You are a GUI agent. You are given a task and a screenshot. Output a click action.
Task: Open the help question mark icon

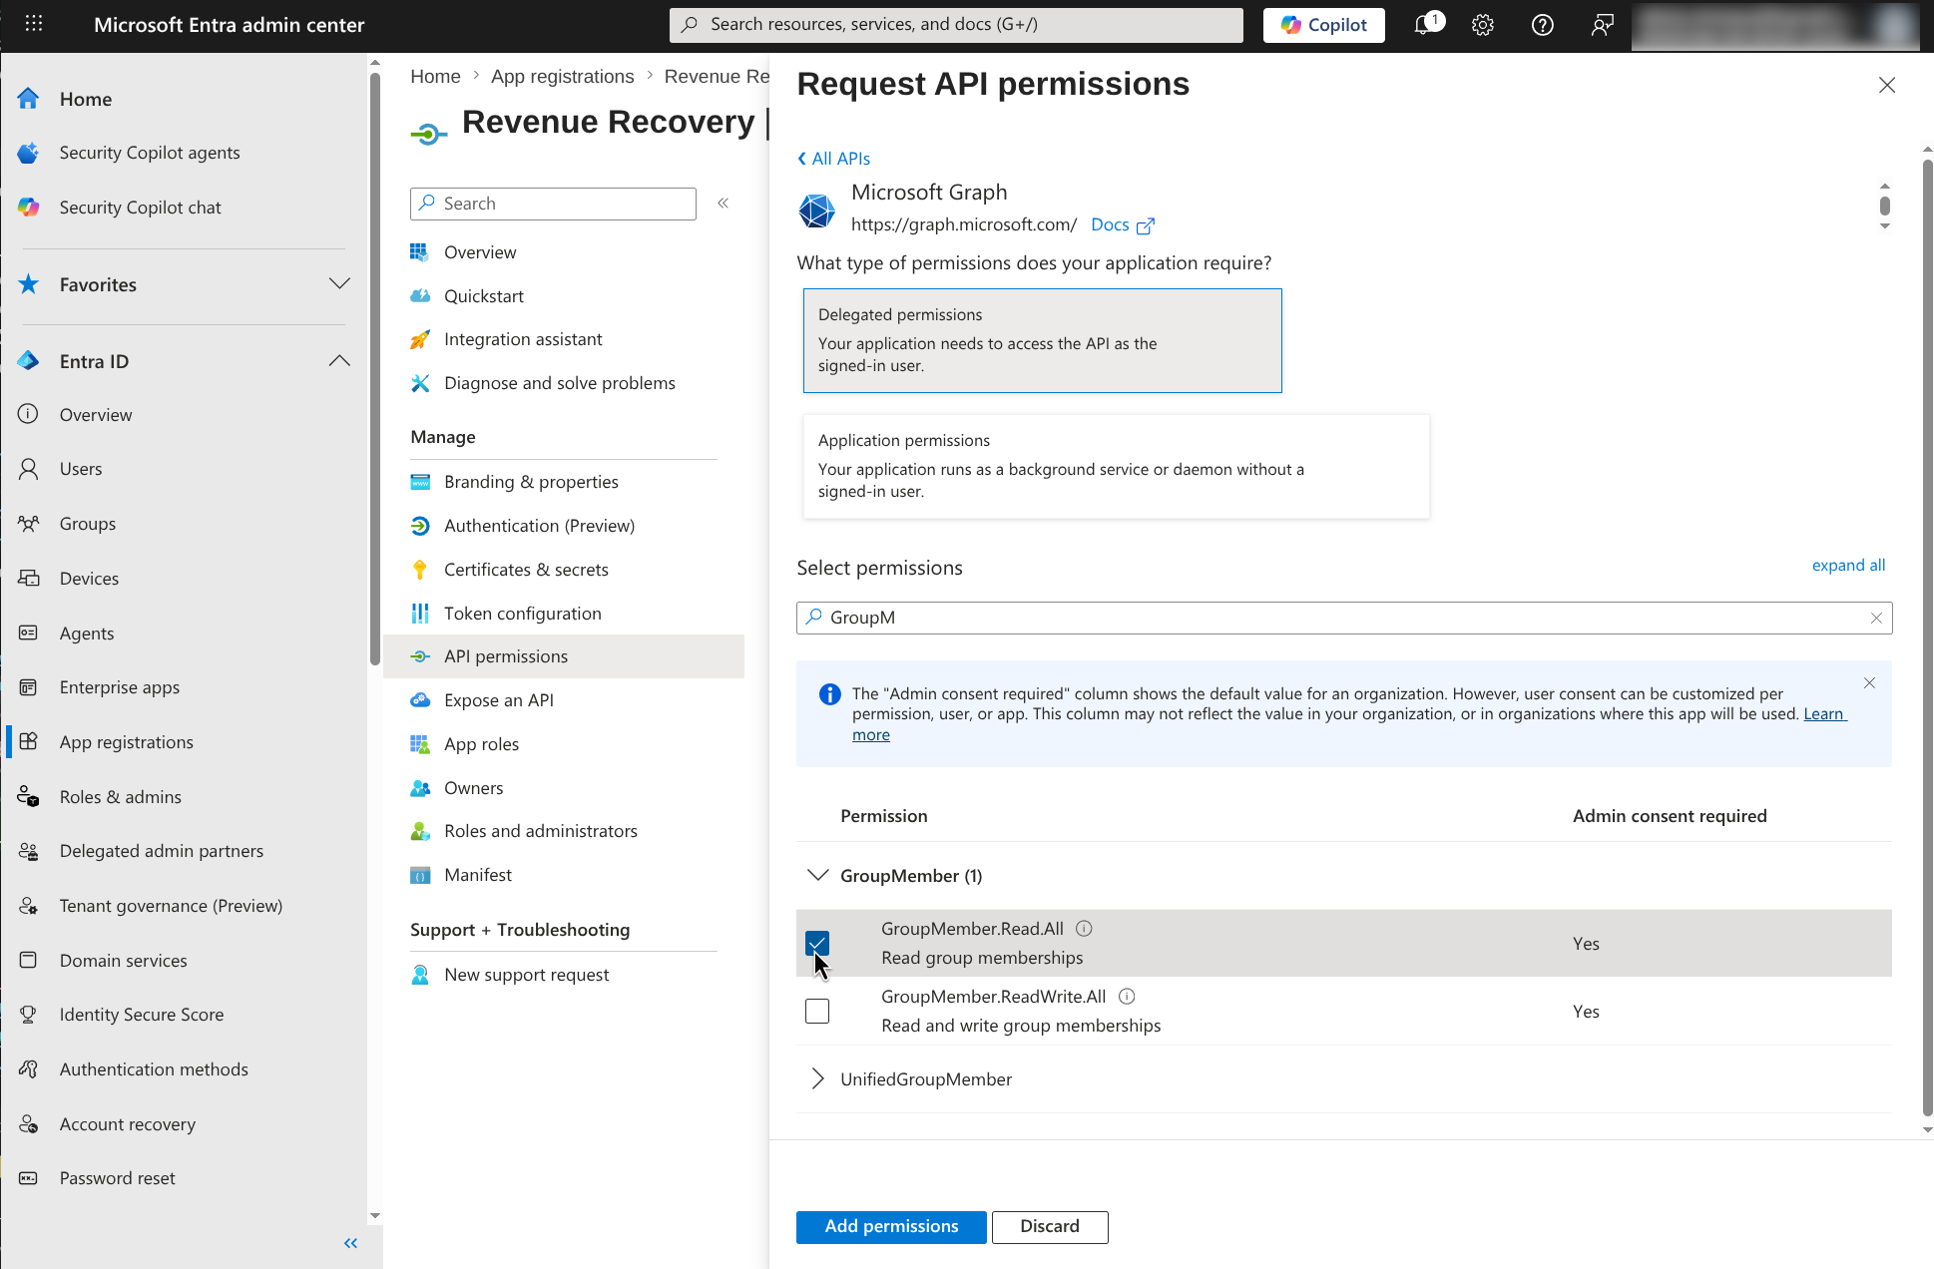pos(1542,25)
